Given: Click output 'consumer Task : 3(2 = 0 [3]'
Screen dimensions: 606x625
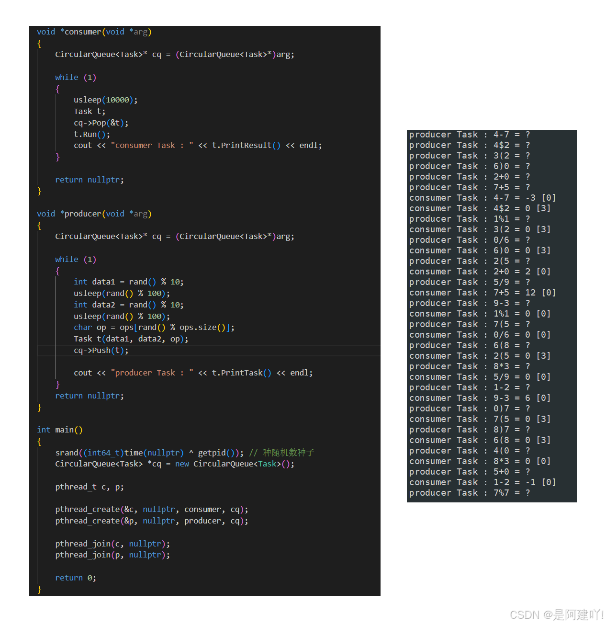Looking at the screenshot, I should [480, 229].
